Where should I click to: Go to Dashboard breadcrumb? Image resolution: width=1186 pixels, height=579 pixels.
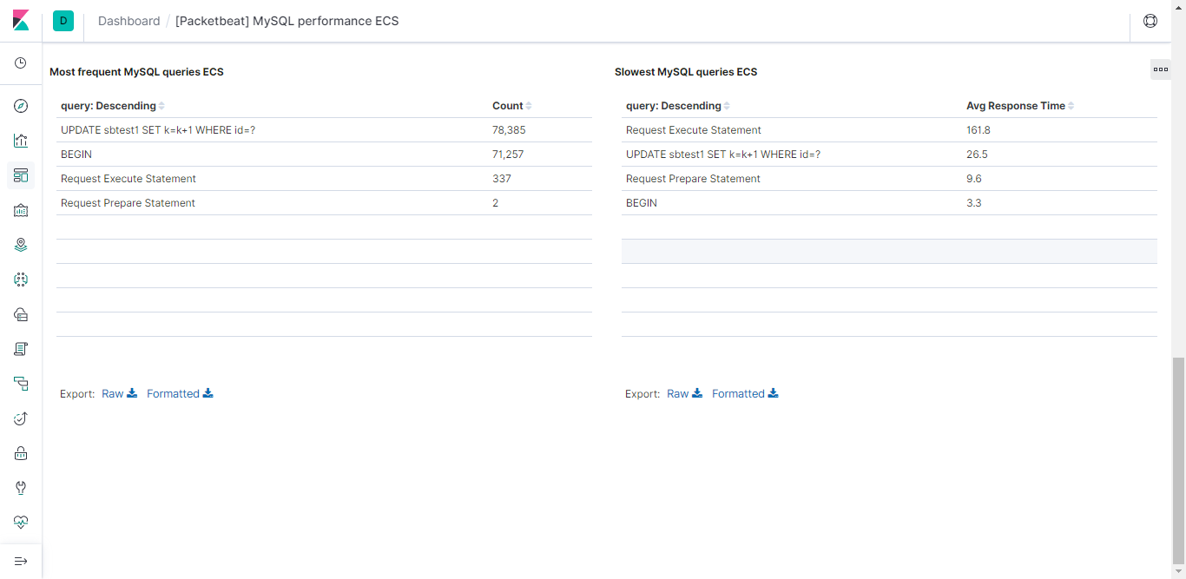coord(129,21)
